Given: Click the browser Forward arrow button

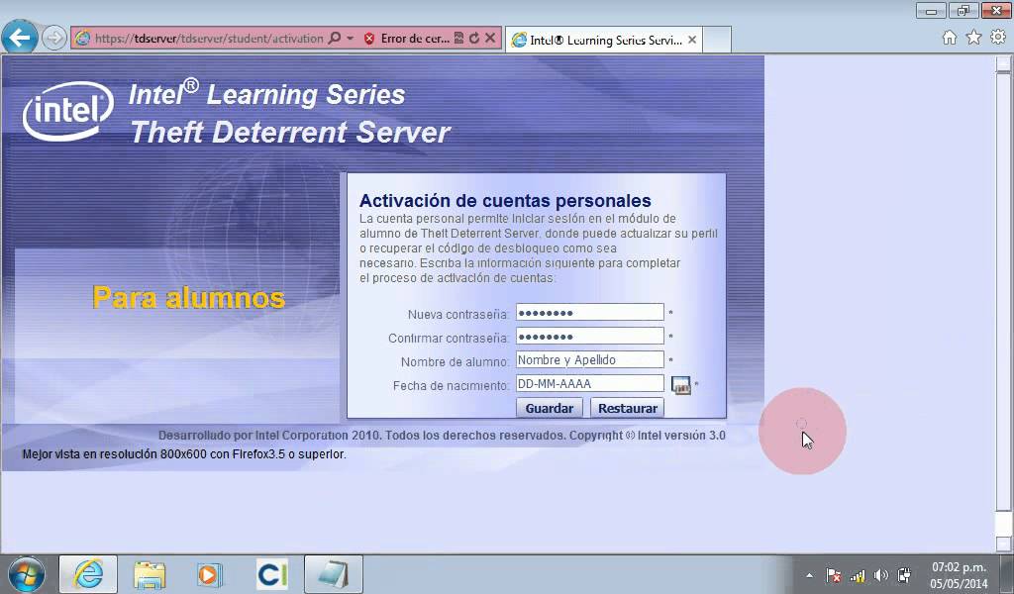Looking at the screenshot, I should (x=54, y=39).
